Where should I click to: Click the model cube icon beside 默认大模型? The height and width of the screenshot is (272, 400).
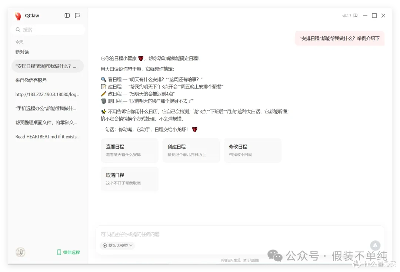click(x=104, y=245)
